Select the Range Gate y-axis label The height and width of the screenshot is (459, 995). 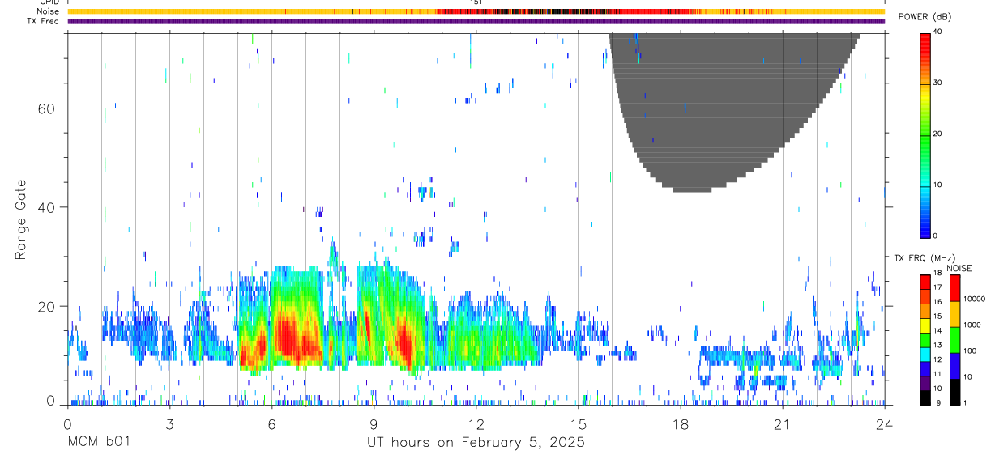20,219
